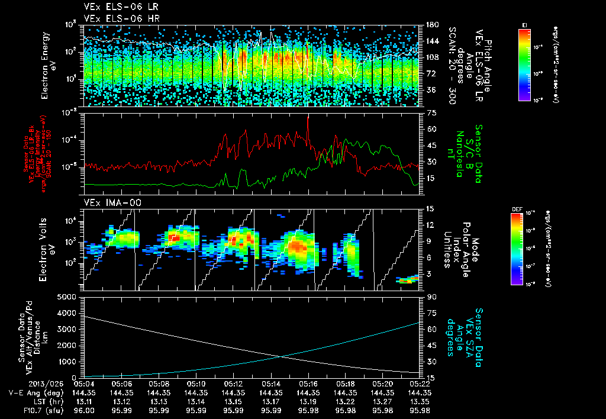Click the red 'Energy Intensity' sensor data label
Image resolution: width=606 pixels, height=419 pixels.
click(x=37, y=154)
